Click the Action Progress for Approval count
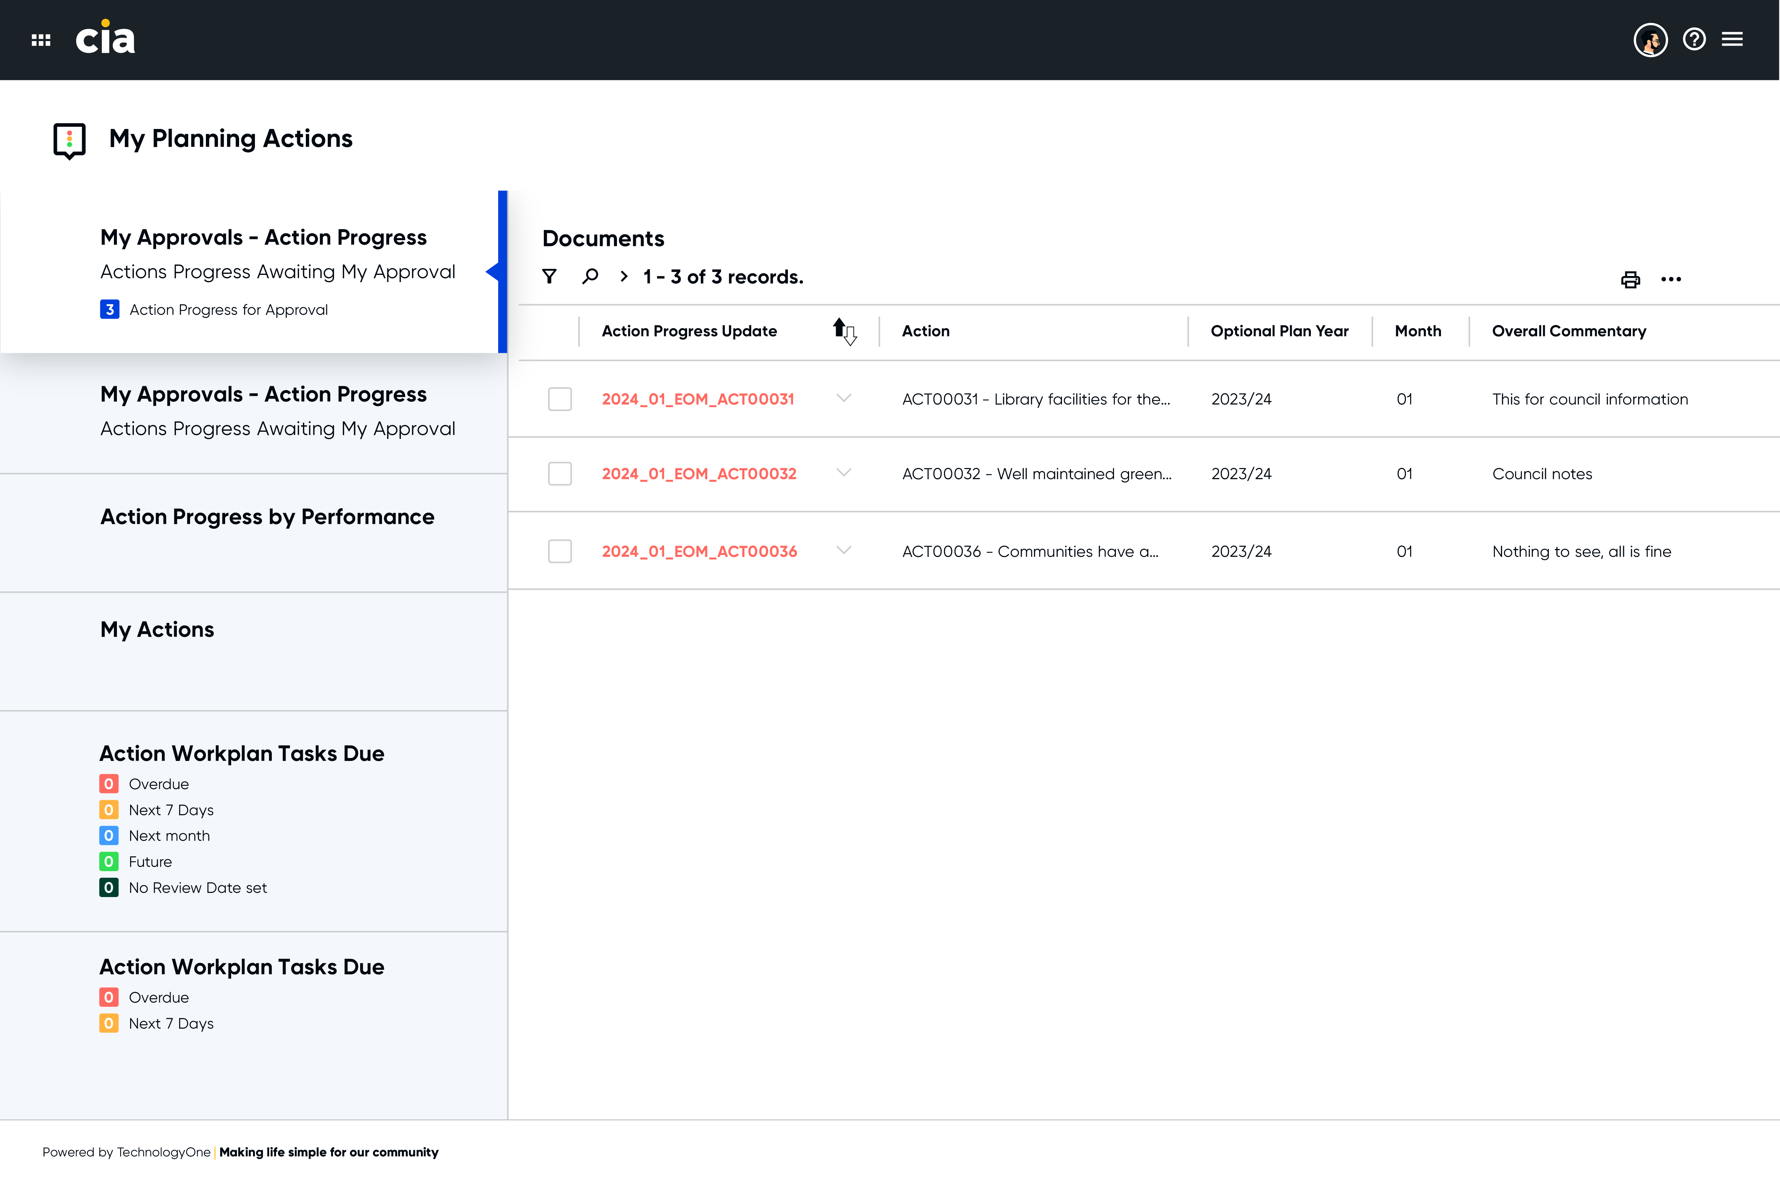 [x=109, y=310]
